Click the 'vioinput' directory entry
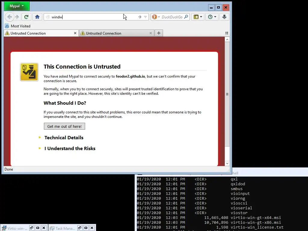Image resolution: width=308 pixels, height=231 pixels. click(x=240, y=193)
